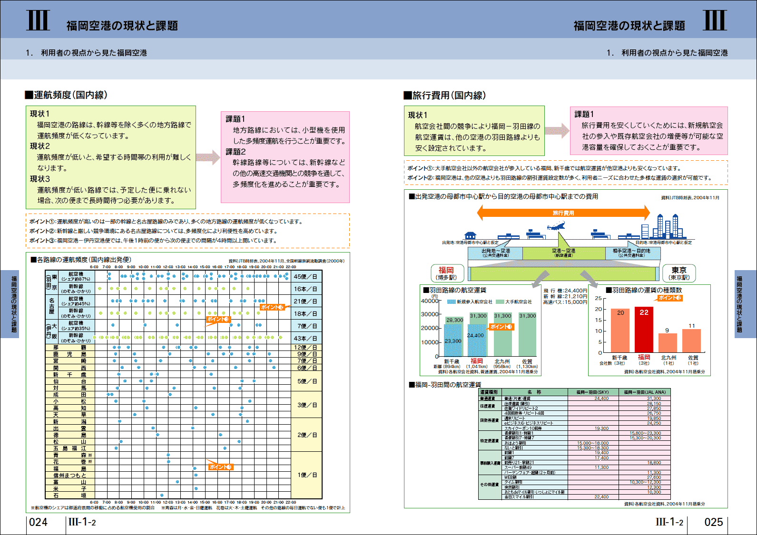Screen dimensions: 757x535
Task: Click the 回数券運賃 category cell
Action: 490,420
